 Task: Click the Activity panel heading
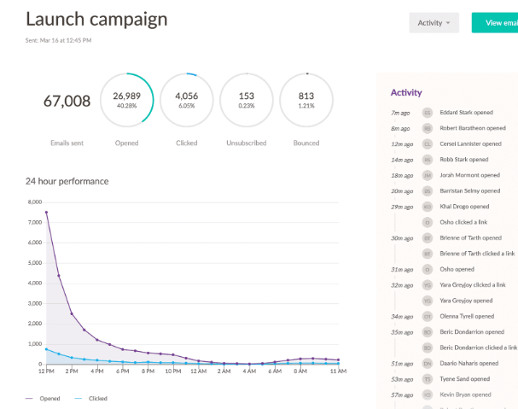[x=406, y=92]
